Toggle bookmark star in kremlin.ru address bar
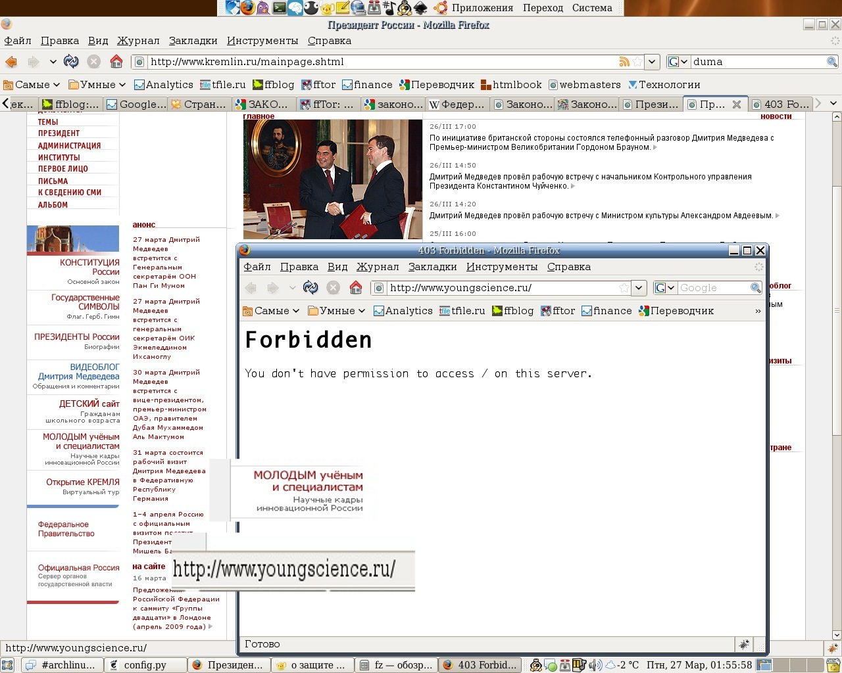 point(637,62)
